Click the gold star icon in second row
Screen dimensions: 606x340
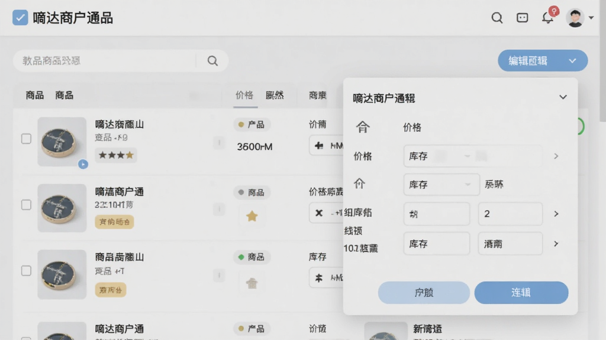(252, 216)
